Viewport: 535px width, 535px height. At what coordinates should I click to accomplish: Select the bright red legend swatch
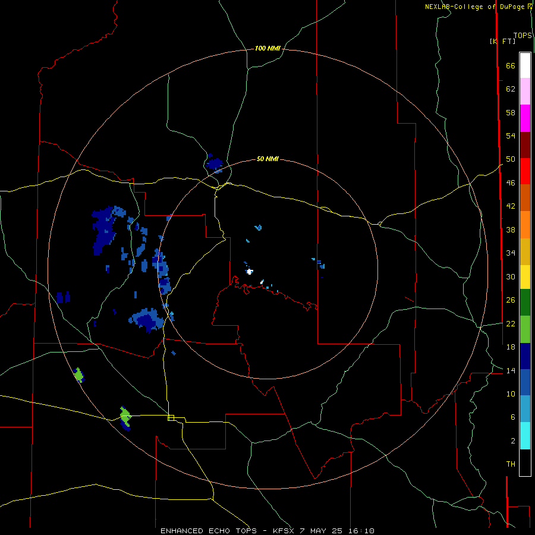(x=525, y=171)
